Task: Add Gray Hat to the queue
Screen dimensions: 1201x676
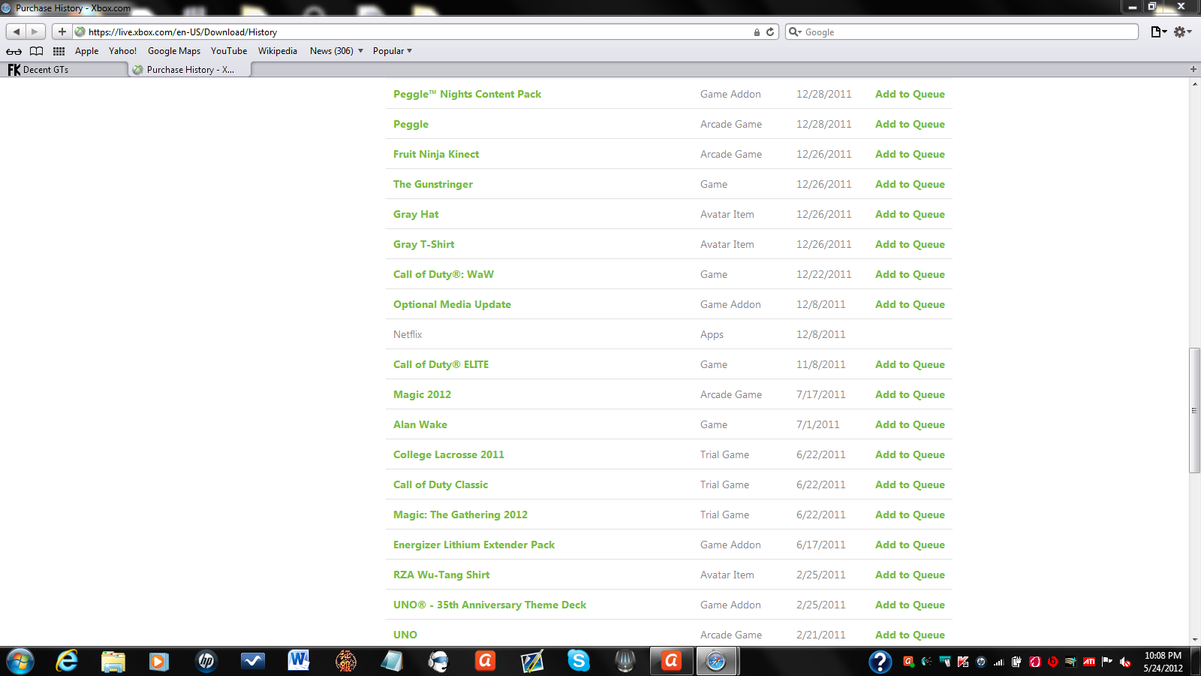Action: pyautogui.click(x=910, y=214)
